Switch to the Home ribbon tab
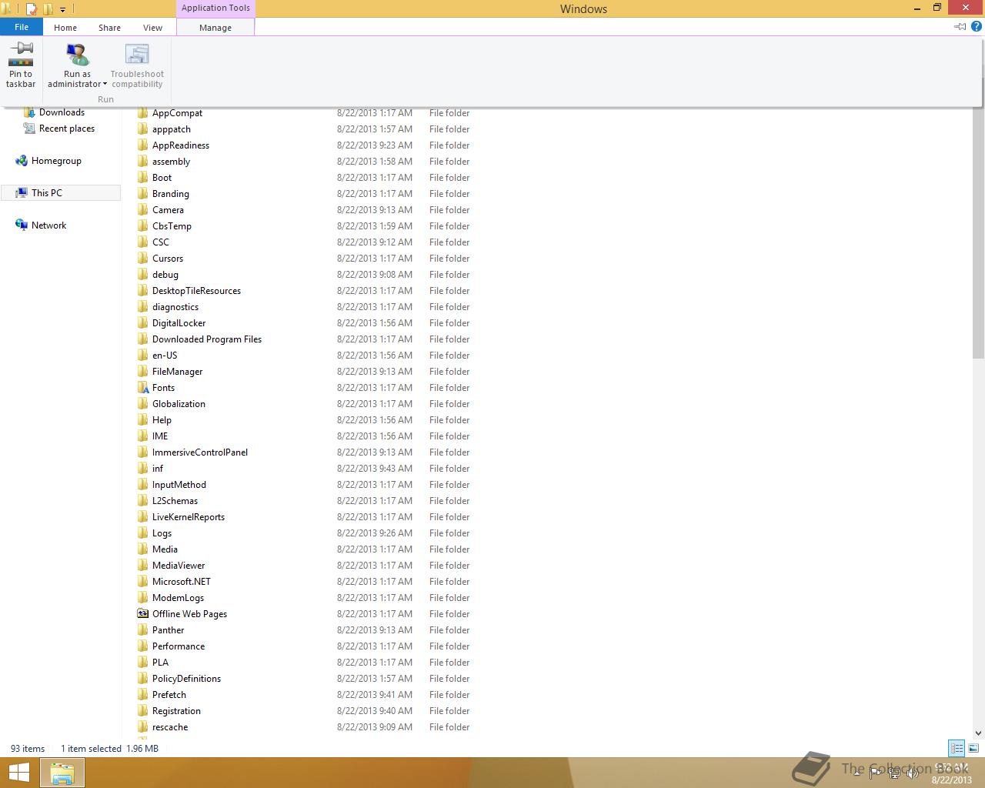 click(65, 28)
